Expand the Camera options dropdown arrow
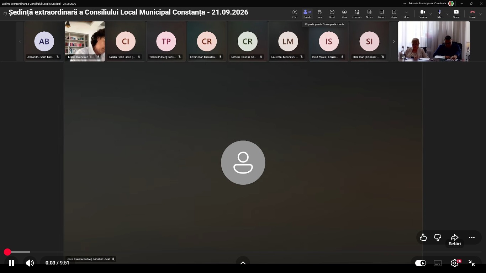Screen dimensions: 486x273 coord(430,14)
